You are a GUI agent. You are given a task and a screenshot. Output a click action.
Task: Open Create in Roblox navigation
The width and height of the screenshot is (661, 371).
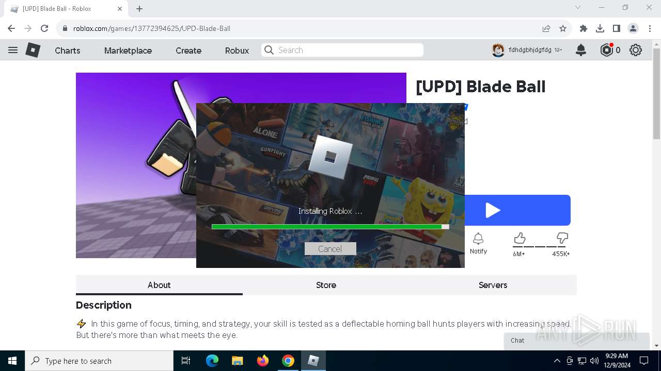[188, 50]
